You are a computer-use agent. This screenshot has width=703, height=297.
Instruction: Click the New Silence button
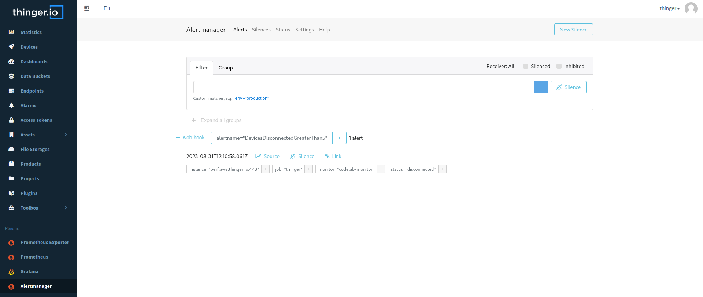[x=573, y=30]
